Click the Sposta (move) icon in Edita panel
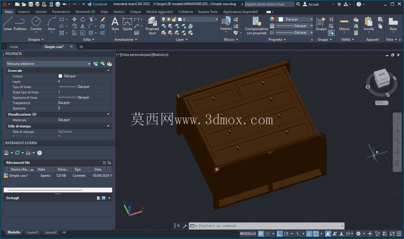Image resolution: width=404 pixels, height=239 pixels. pyautogui.click(x=74, y=19)
